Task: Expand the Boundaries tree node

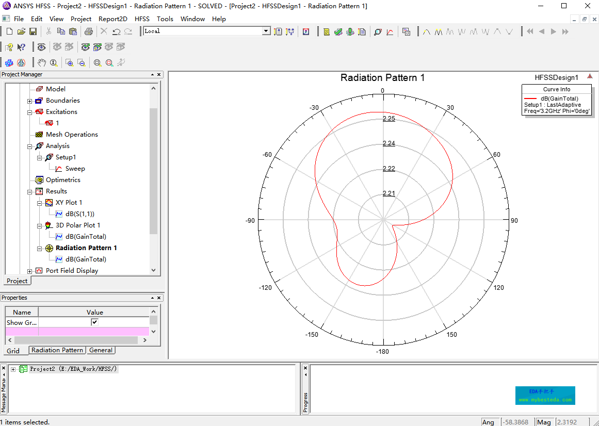Action: (30, 101)
